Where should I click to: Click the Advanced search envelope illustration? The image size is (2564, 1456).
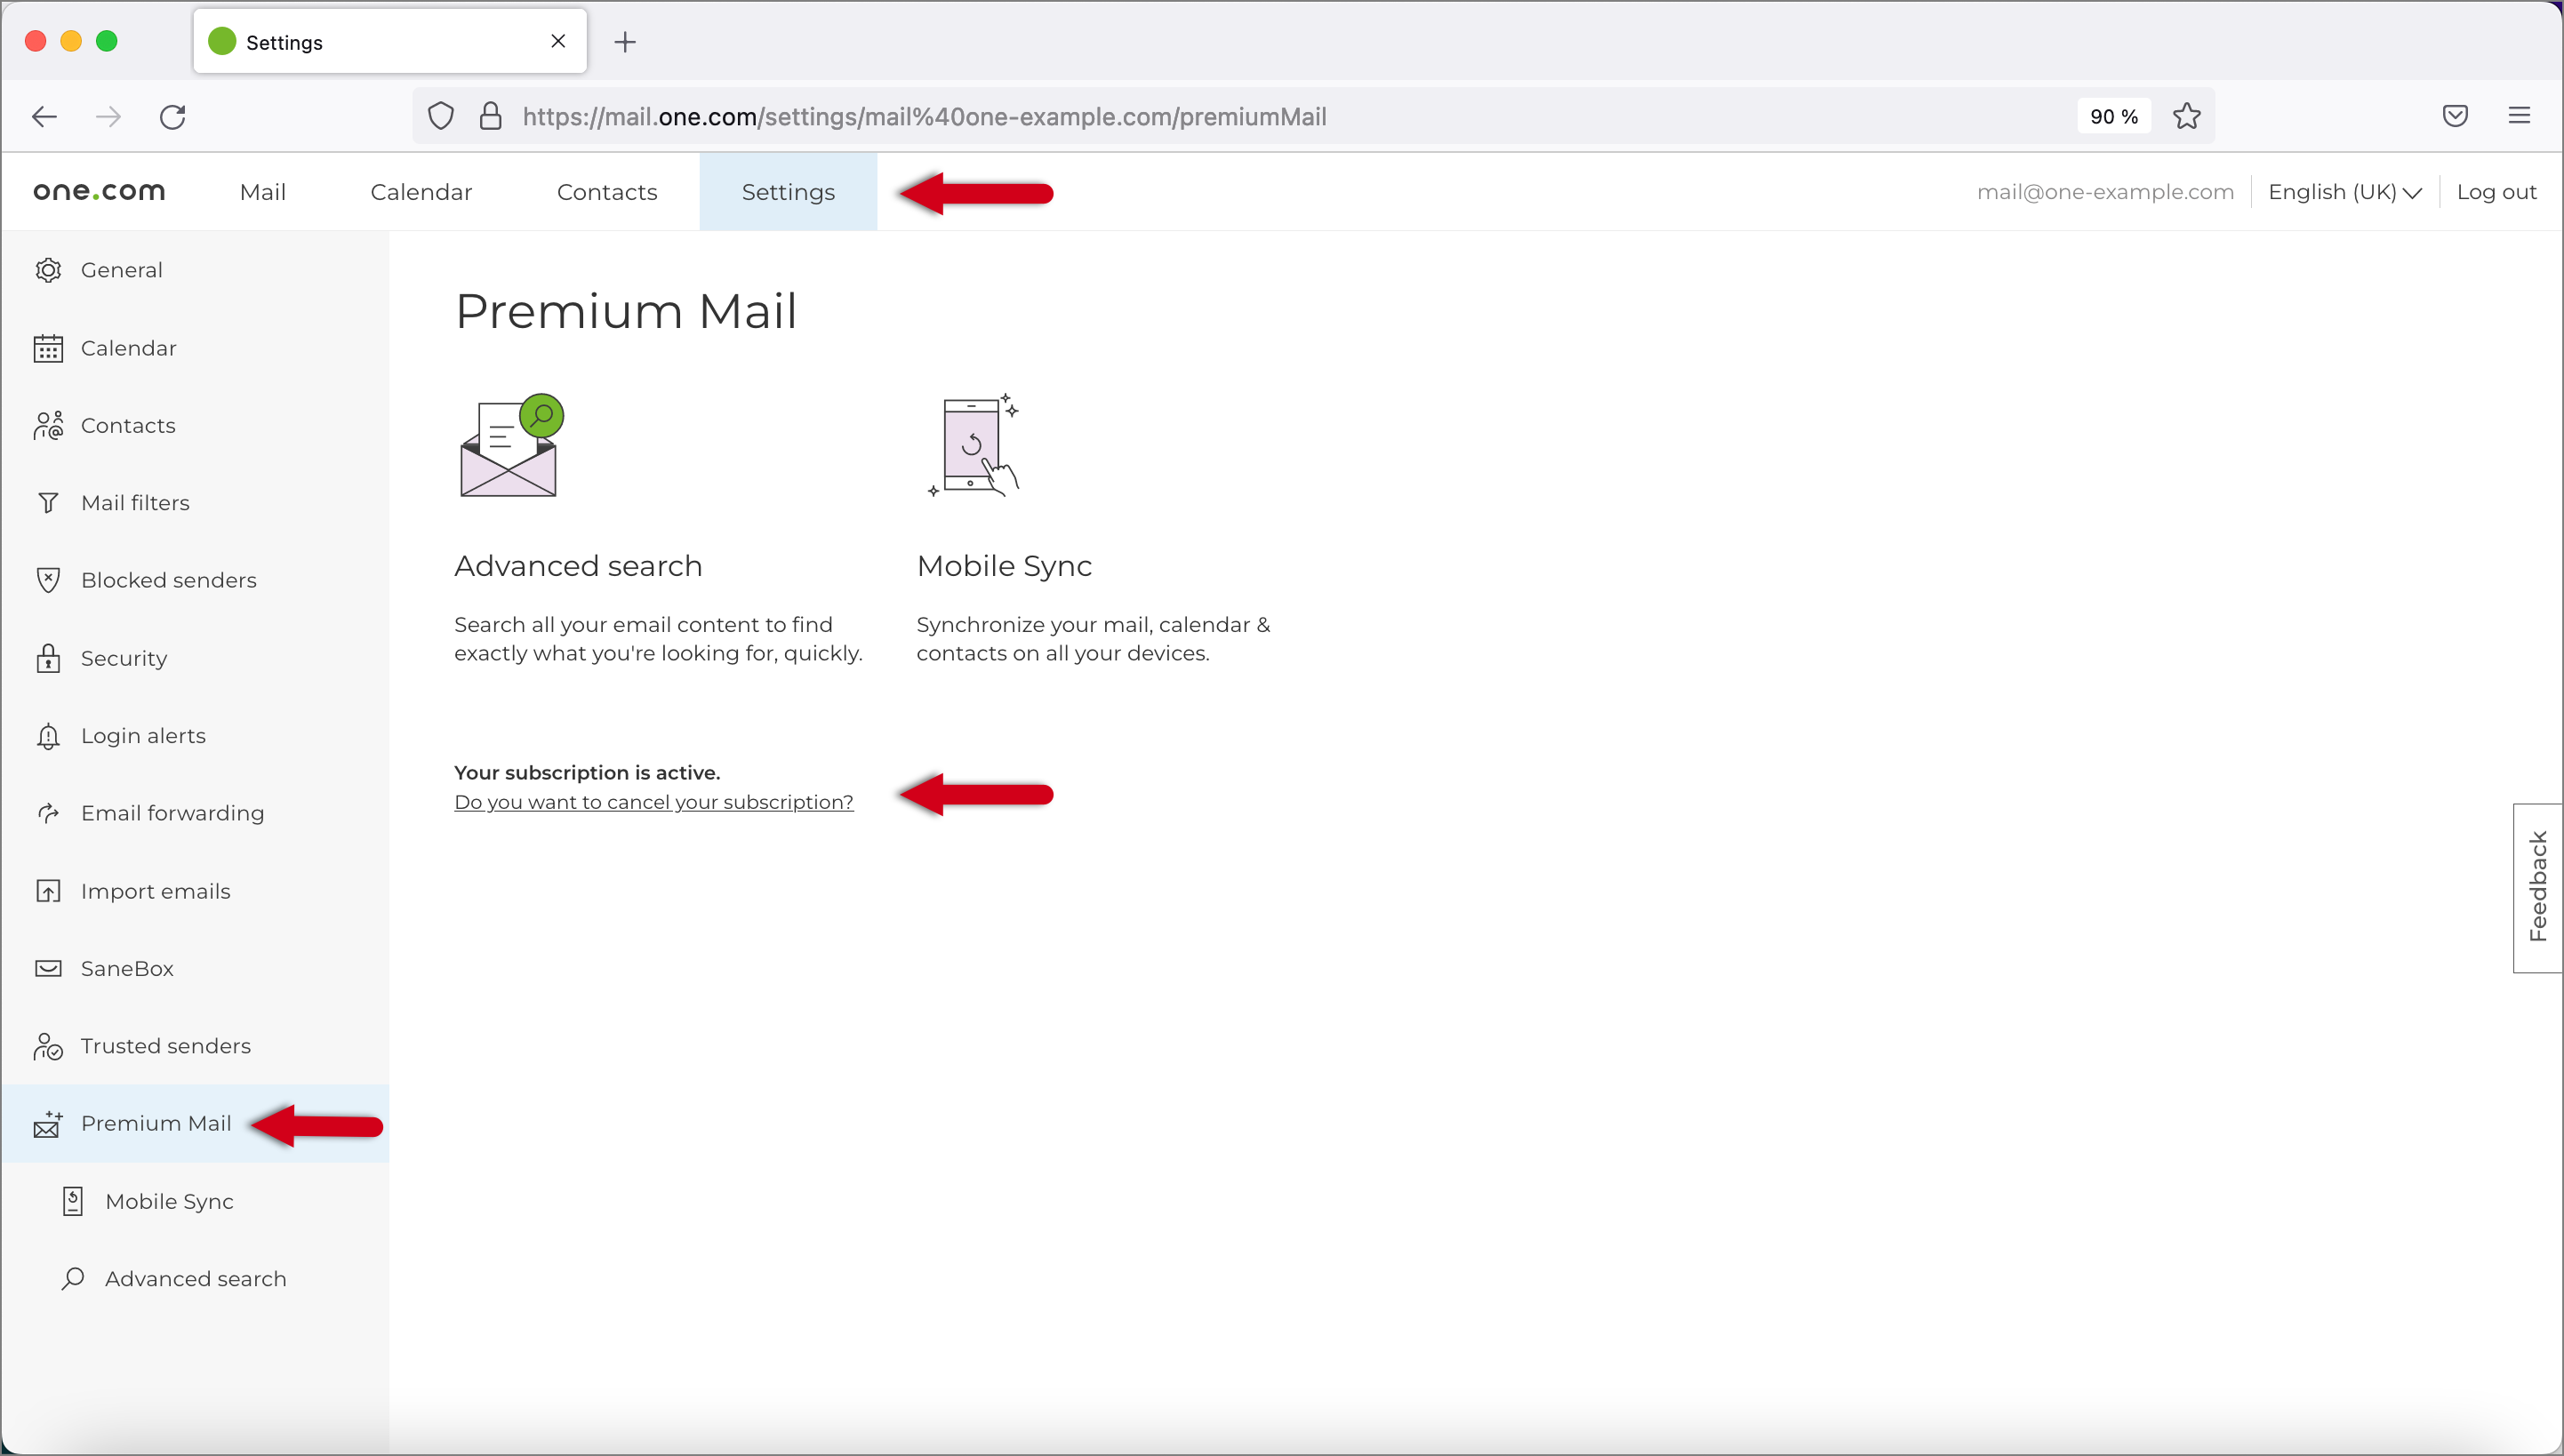[x=511, y=445]
